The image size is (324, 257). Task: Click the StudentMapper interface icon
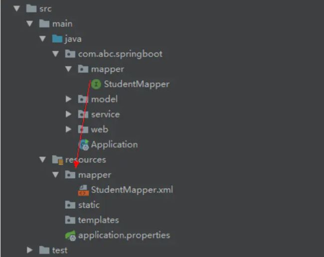pyautogui.click(x=96, y=84)
